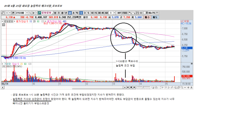Click the crosshair cursor tool icon
Image resolution: width=240 pixels, height=138 pixels.
point(162,87)
